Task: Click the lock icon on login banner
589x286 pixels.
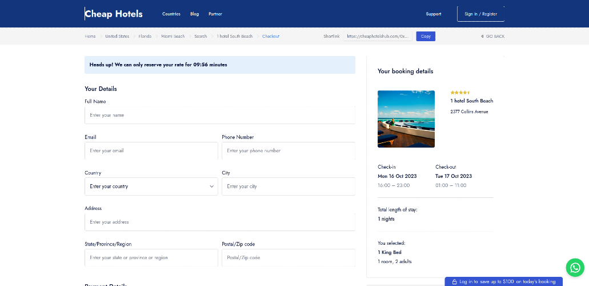Action: (x=454, y=281)
